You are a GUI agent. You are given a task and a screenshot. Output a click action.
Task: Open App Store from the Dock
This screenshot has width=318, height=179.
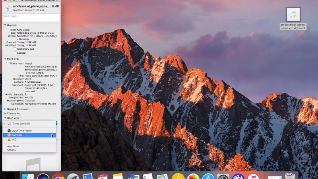coord(208,177)
